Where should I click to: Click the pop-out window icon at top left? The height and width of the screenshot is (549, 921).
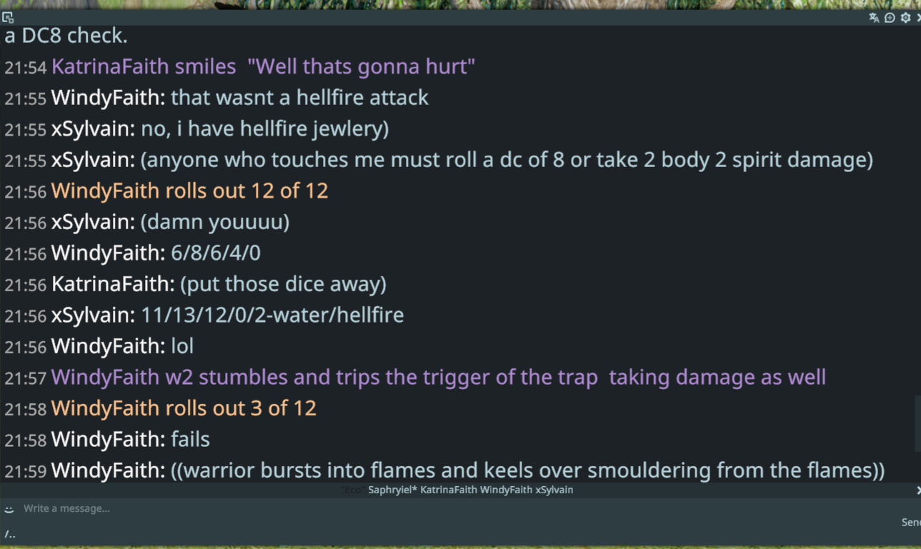[8, 18]
